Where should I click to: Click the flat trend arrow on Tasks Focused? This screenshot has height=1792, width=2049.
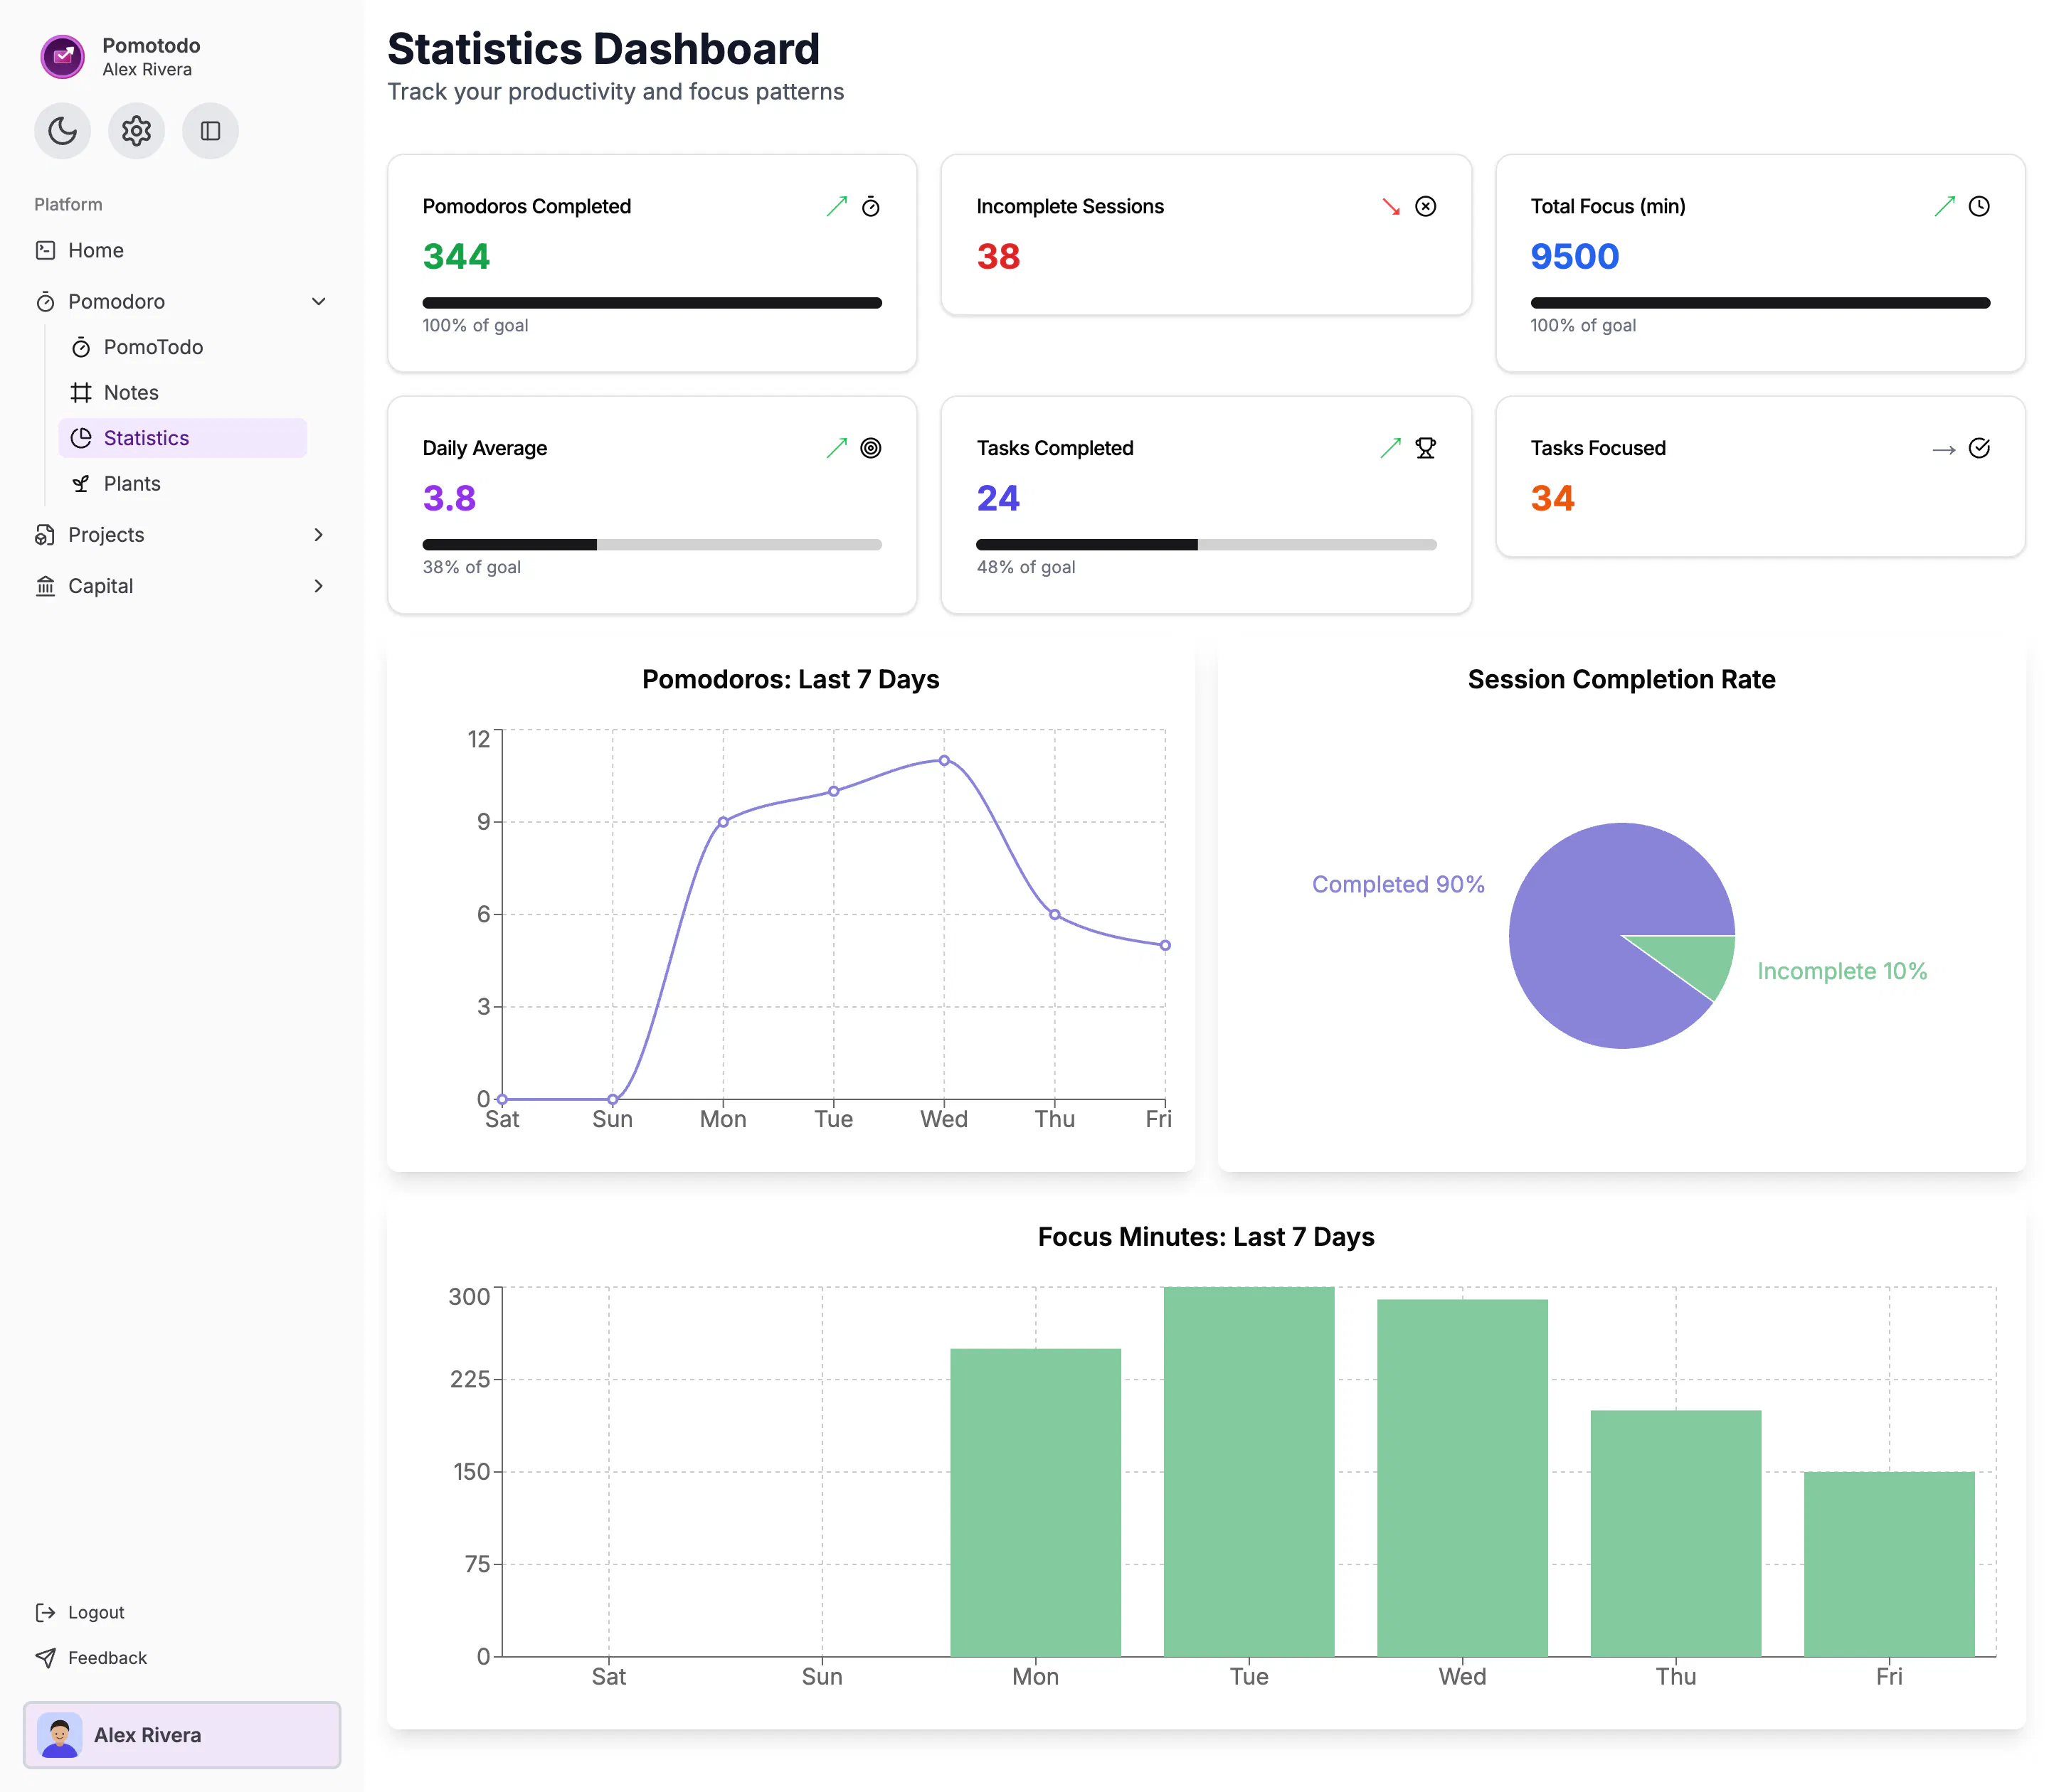tap(1944, 451)
